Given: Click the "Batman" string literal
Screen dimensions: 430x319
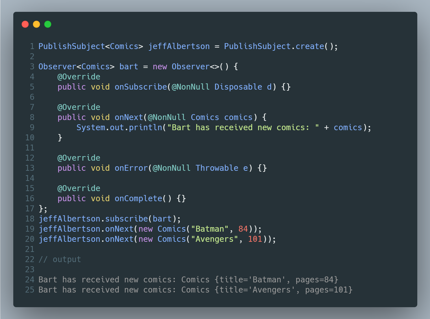Looking at the screenshot, I should pyautogui.click(x=210, y=229).
